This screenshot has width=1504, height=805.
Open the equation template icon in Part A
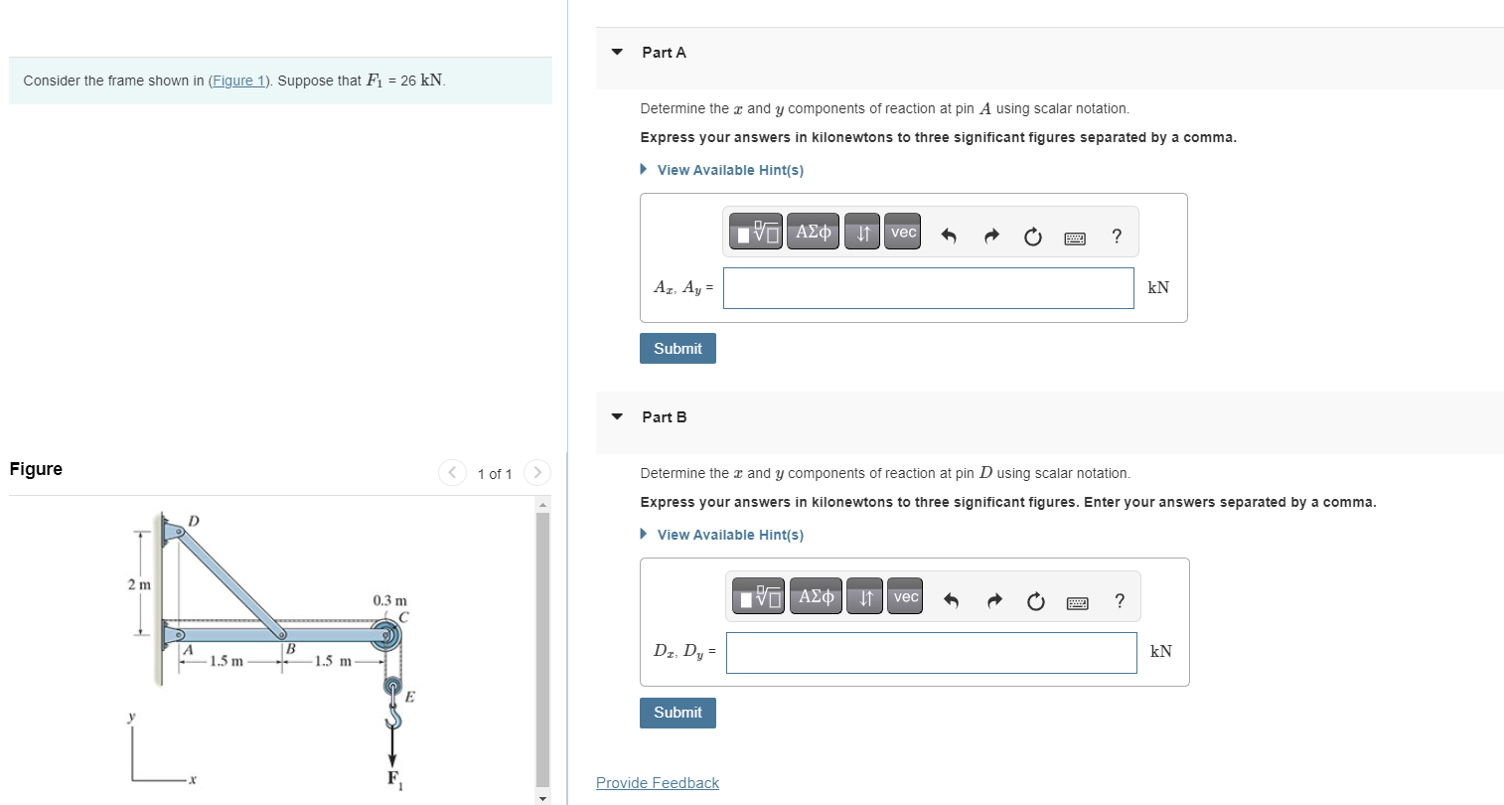[x=755, y=231]
